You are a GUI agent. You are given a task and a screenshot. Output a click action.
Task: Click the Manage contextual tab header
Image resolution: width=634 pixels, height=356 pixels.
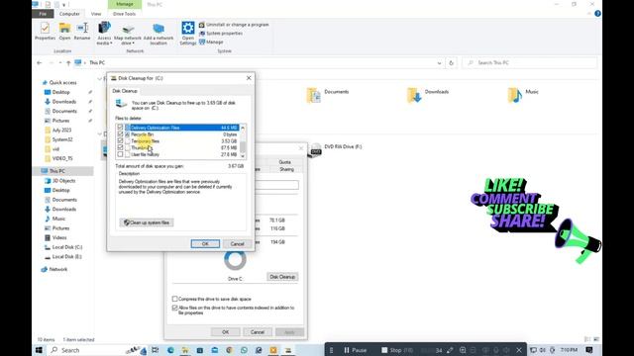tap(125, 4)
